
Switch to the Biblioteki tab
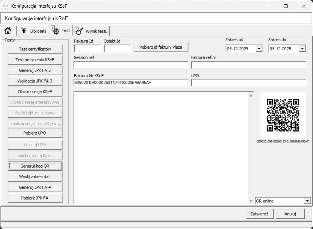[x=34, y=31]
